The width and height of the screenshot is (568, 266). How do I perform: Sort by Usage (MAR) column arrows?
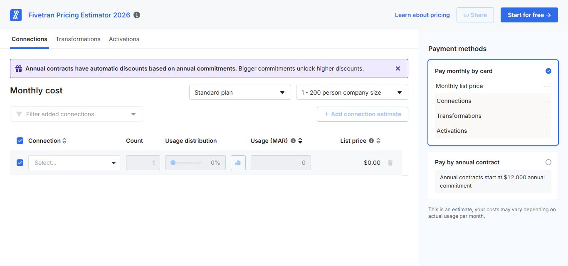tap(300, 141)
